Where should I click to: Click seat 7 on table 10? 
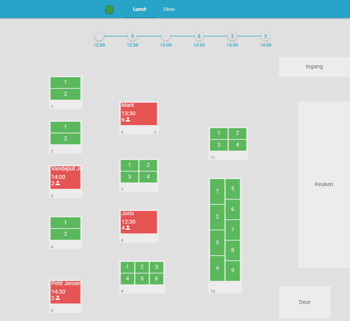233,230
